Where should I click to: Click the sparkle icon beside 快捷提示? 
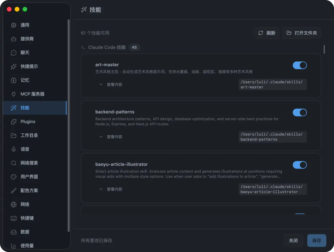tap(14, 66)
